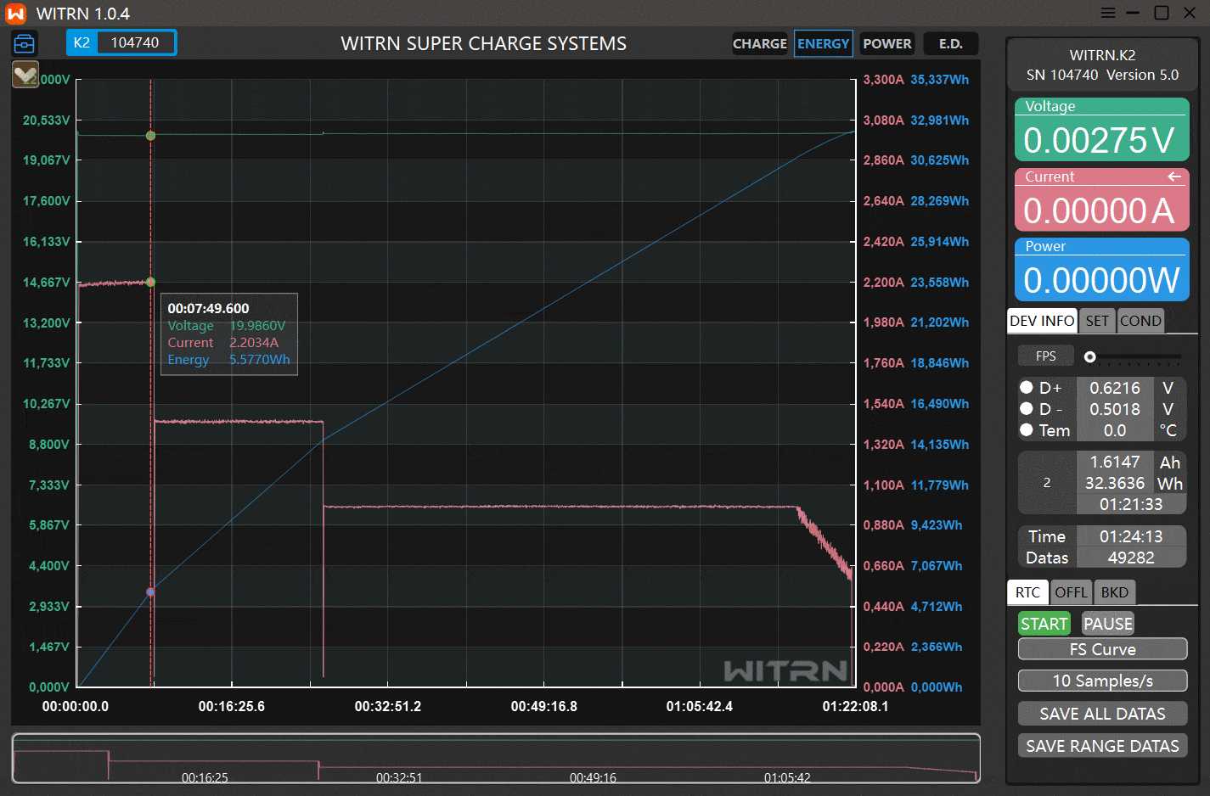Click the current direction arrow icon
Viewport: 1210px width, 796px height.
pos(1174,177)
